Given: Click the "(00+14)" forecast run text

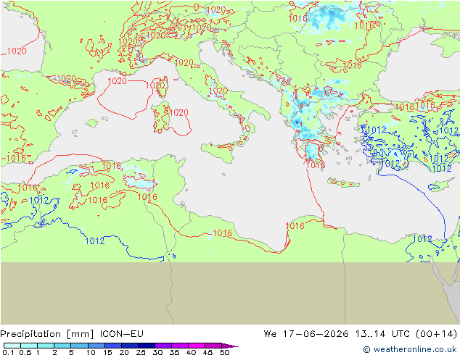Looking at the screenshot, I should tap(436, 334).
